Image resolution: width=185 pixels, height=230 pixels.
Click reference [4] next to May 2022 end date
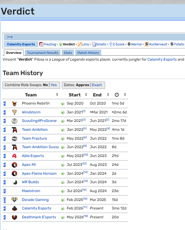(108, 129)
